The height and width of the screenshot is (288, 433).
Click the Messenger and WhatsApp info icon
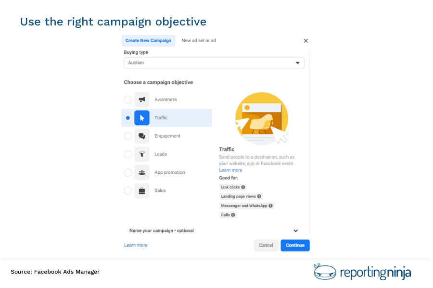point(270,205)
